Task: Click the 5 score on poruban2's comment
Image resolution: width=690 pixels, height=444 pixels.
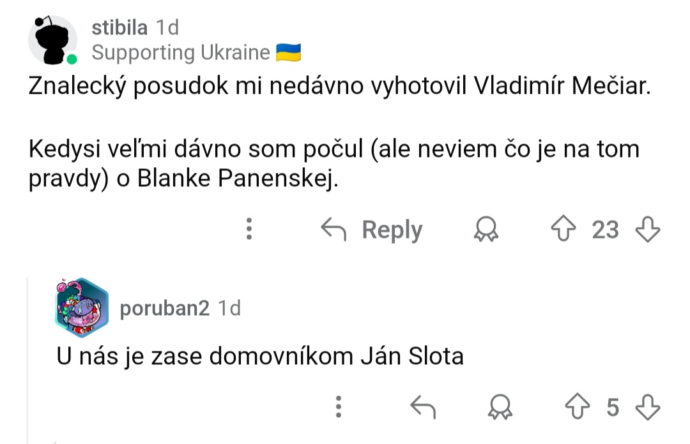Action: [613, 406]
